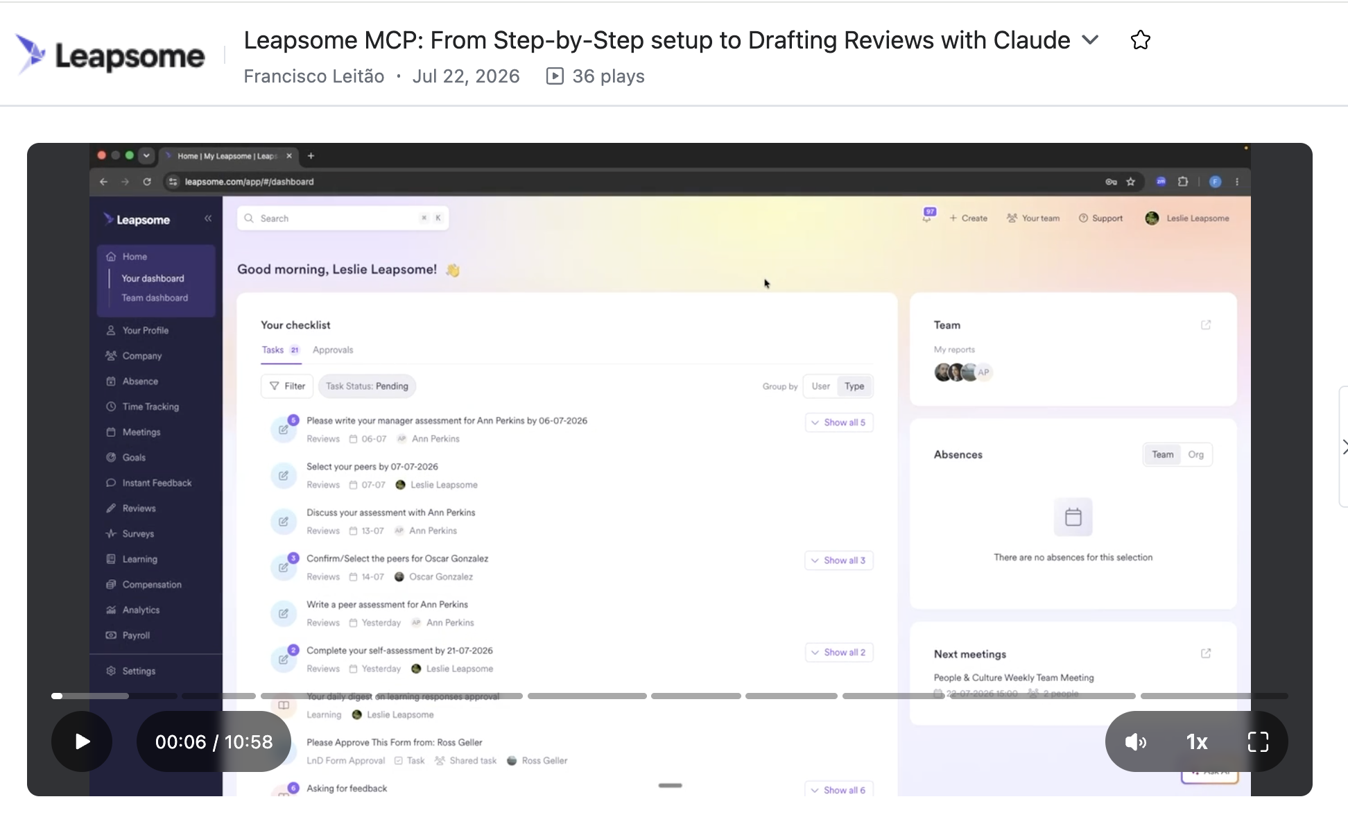Switch to the Approvals tab
Viewport: 1348px width, 824px height.
(x=333, y=350)
